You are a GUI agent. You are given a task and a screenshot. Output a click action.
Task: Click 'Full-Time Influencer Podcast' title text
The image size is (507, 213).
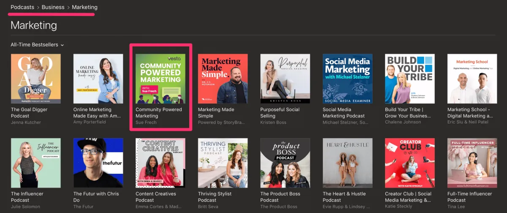tap(470, 197)
